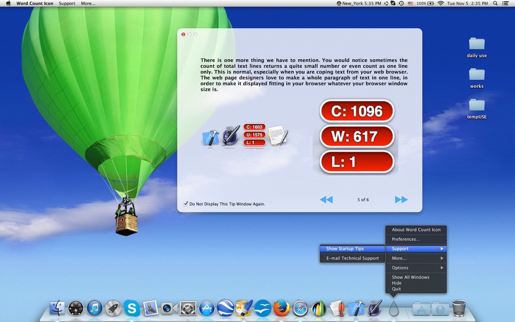The width and height of the screenshot is (515, 322).
Task: Open Support menu in the menu bar
Action: 67,3
